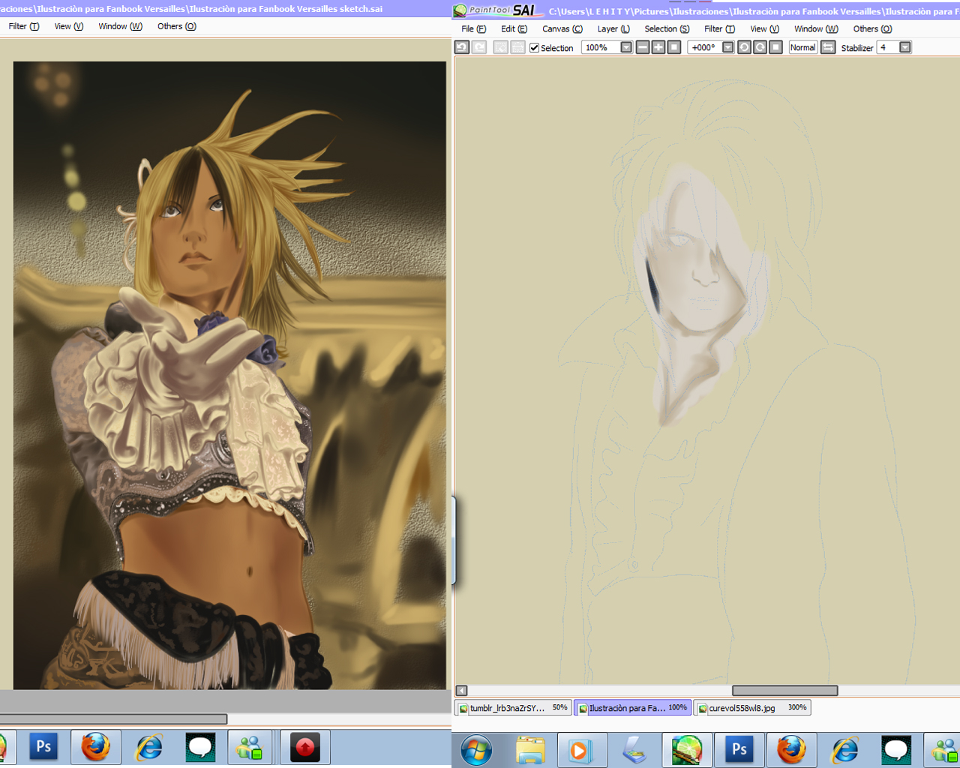Viewport: 960px width, 768px height.
Task: Click the red record arrow taskbar icon
Action: pos(304,748)
